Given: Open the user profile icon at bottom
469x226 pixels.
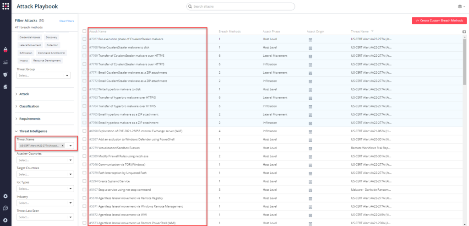Looking at the screenshot, I should [x=5, y=220].
